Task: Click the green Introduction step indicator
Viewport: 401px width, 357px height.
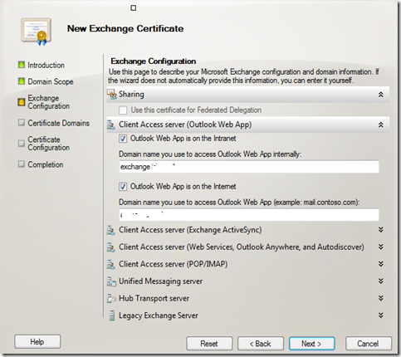Action: (x=22, y=65)
